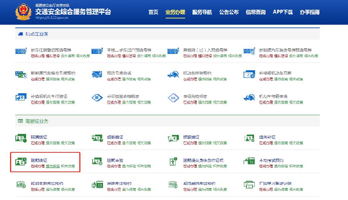Click the 本地考试预约 calendar icon
This screenshot has height=200, width=348.
pos(249,161)
